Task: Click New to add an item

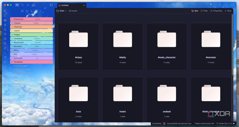Action: point(228,11)
